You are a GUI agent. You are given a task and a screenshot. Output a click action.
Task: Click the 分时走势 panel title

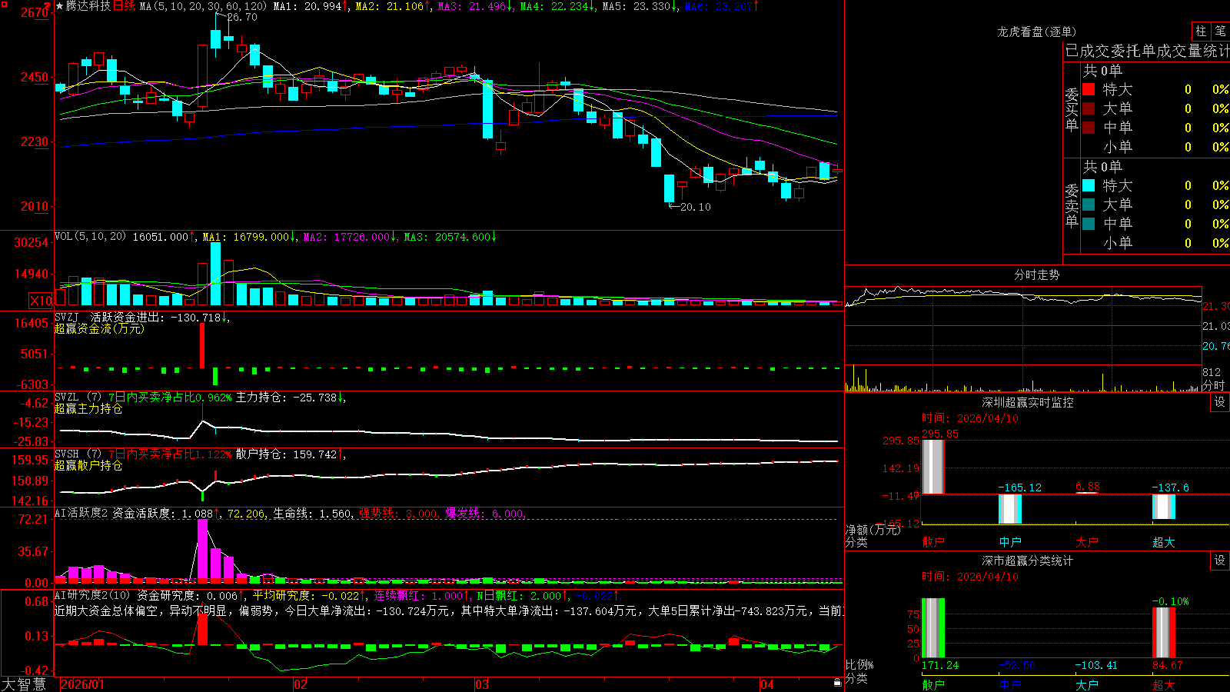(1036, 274)
